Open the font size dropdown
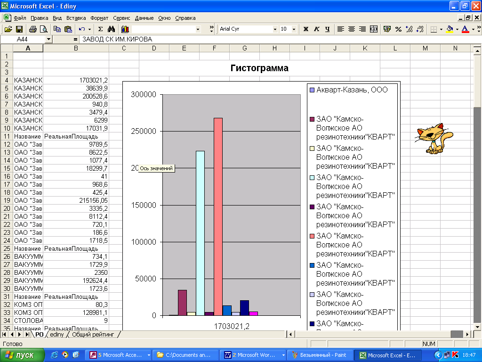 coord(294,29)
